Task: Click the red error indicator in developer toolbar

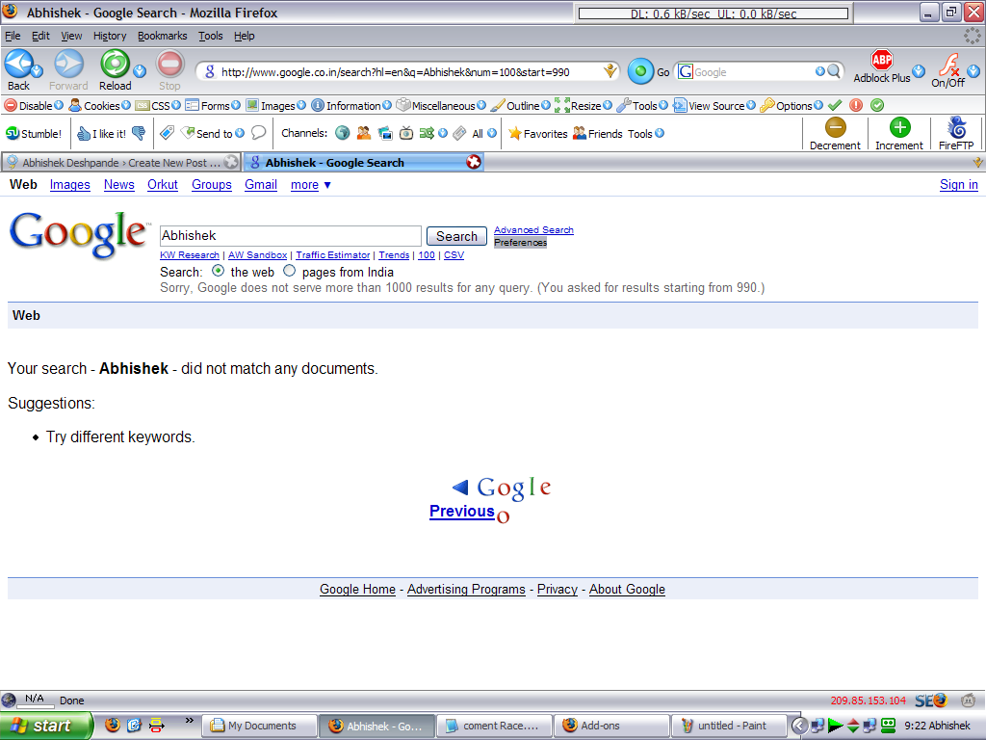Action: coord(856,105)
